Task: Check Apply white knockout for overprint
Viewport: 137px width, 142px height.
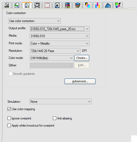Action: click(x=9, y=126)
